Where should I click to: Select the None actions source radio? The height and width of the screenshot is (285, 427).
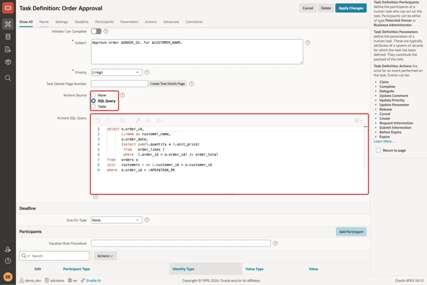pyautogui.click(x=93, y=95)
